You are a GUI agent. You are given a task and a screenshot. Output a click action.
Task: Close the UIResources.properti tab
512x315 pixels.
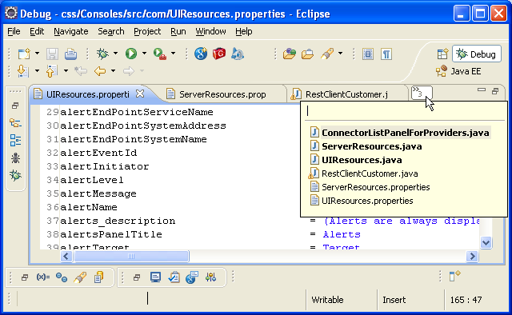[x=140, y=94]
